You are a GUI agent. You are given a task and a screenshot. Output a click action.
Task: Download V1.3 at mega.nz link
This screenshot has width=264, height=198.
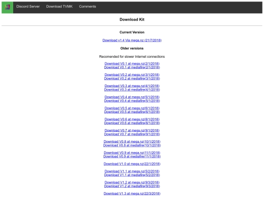click(132, 194)
